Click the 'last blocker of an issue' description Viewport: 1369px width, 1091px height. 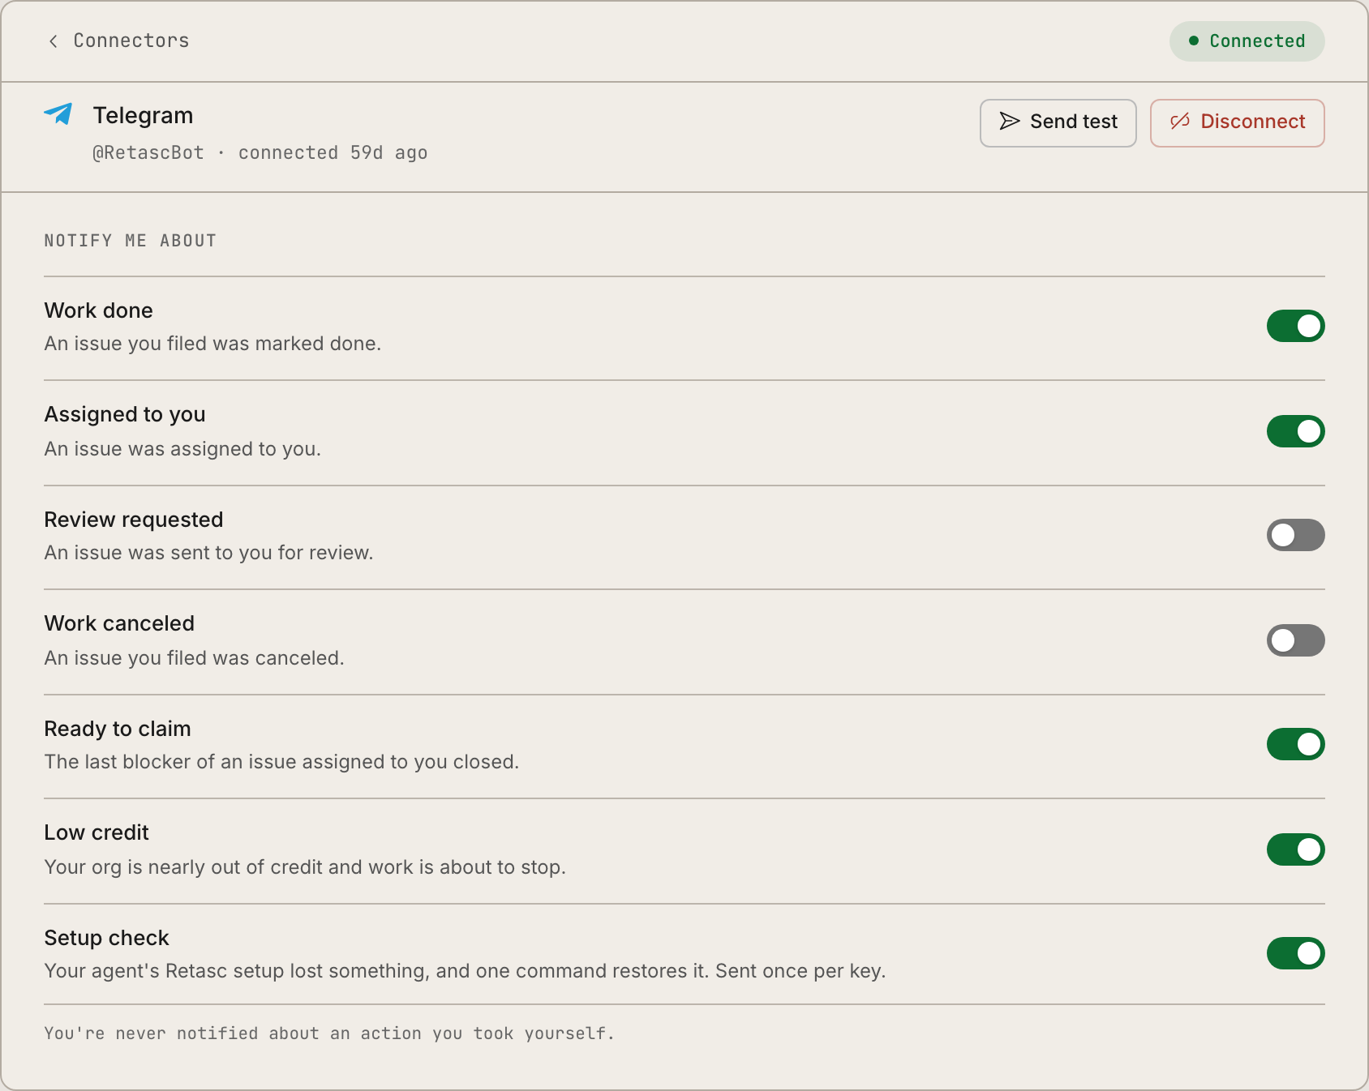(281, 762)
